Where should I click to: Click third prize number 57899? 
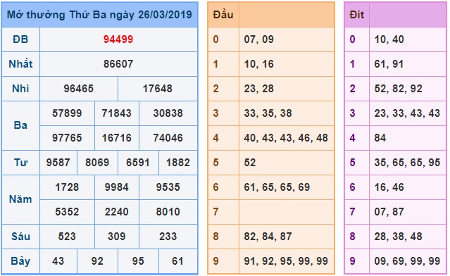(67, 113)
